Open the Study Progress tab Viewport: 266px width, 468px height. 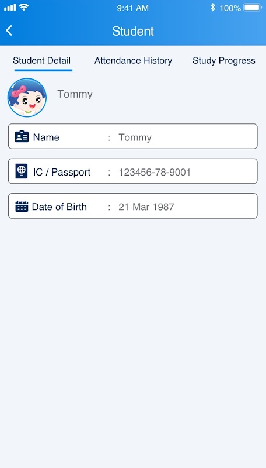tap(224, 61)
